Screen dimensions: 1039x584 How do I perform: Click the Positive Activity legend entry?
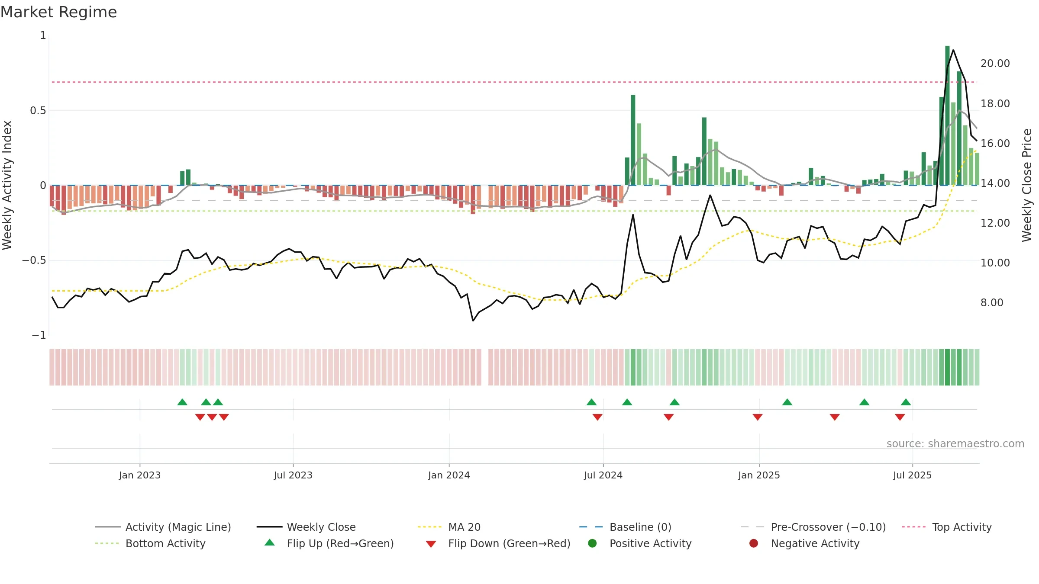[640, 543]
